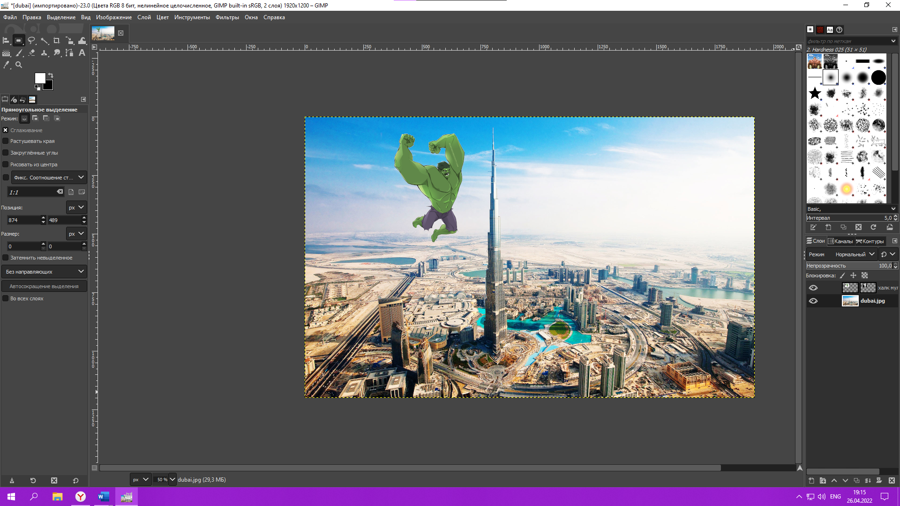This screenshot has height=506, width=900.
Task: Create a new layer from layers footer
Action: [x=811, y=481]
